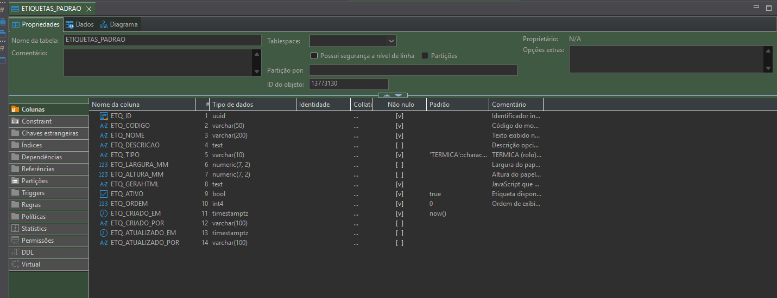Click the 'now()' default value cell

438,213
